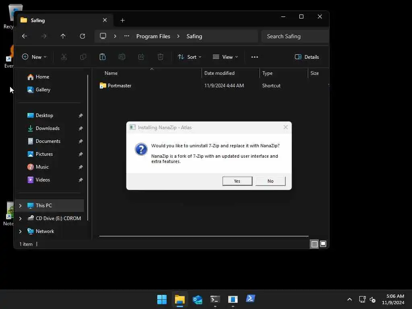Open the New item dropdown
This screenshot has height=309, width=412.
(35, 57)
